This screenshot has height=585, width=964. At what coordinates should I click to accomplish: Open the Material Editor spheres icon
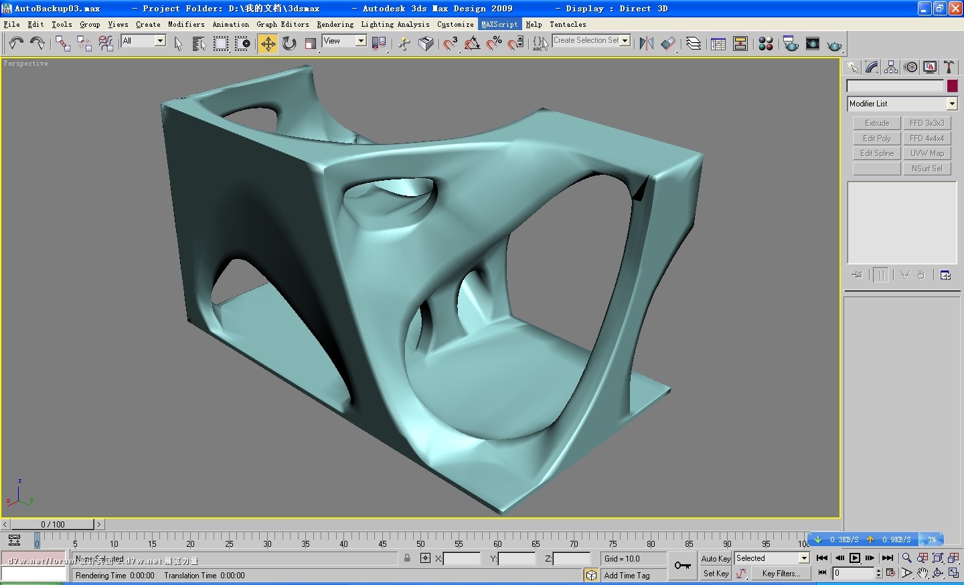(x=766, y=44)
